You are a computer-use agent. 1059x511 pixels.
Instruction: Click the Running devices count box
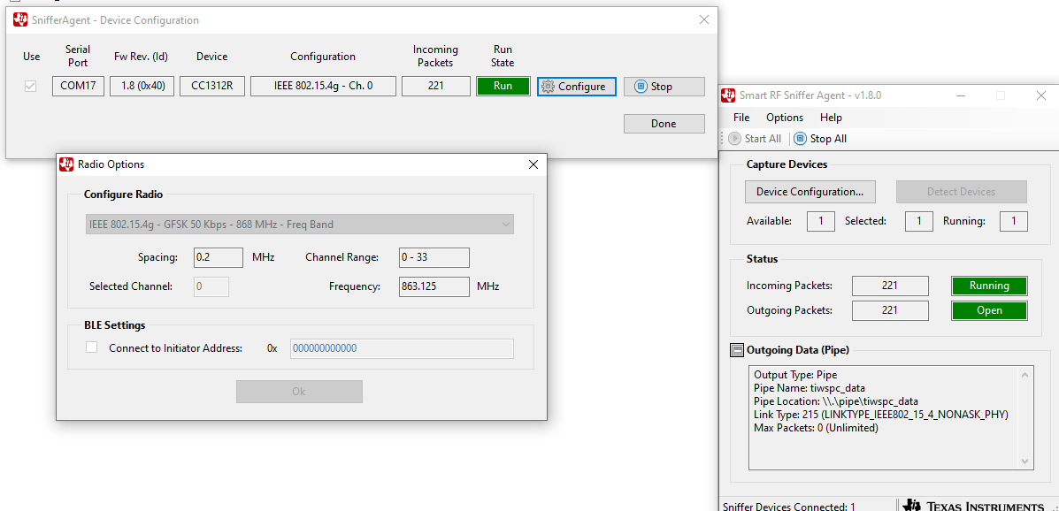click(x=1014, y=221)
